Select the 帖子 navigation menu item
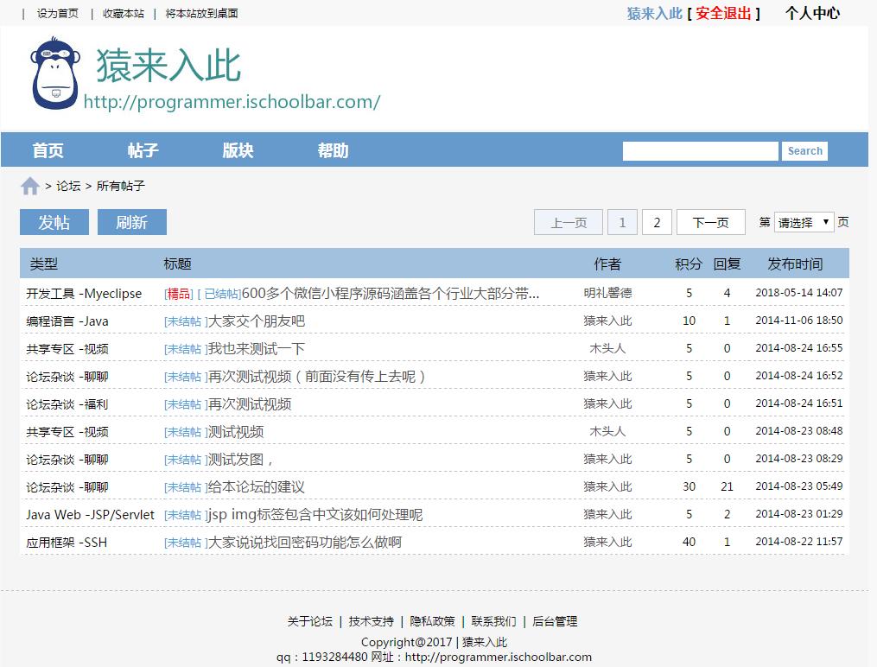Screen dimensions: 877x667 coord(142,150)
